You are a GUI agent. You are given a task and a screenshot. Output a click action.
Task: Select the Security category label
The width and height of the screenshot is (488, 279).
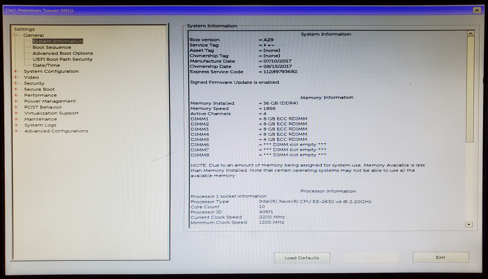pyautogui.click(x=34, y=83)
